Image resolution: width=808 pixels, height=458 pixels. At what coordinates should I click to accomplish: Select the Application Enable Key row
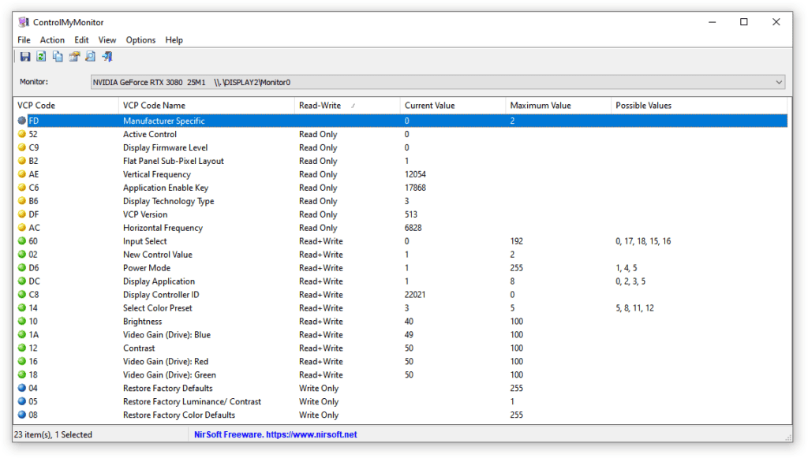click(x=401, y=188)
